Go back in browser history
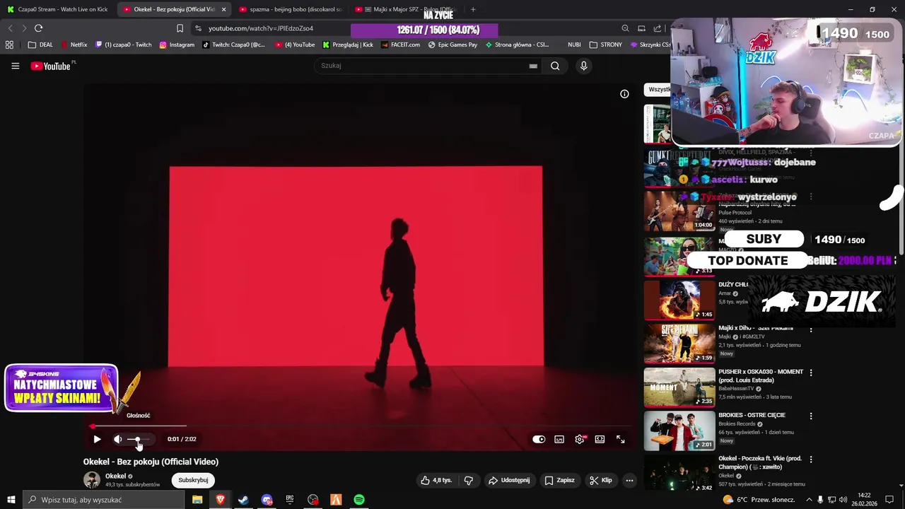Screen dimensions: 905x509 click(x=10, y=28)
